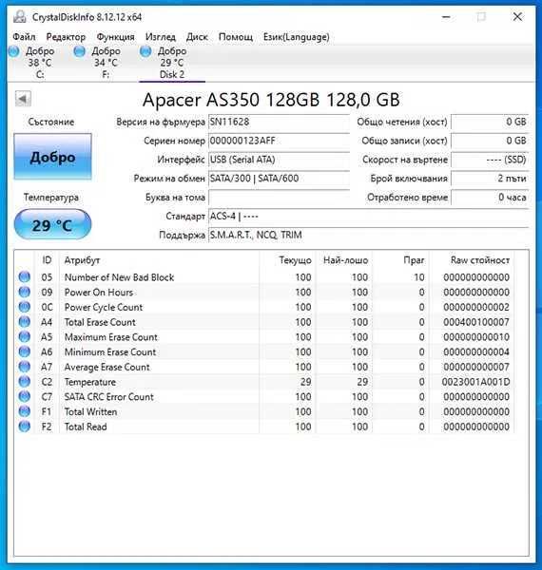This screenshot has width=542, height=570.
Task: Select the Total Read attribute name
Action: click(86, 427)
